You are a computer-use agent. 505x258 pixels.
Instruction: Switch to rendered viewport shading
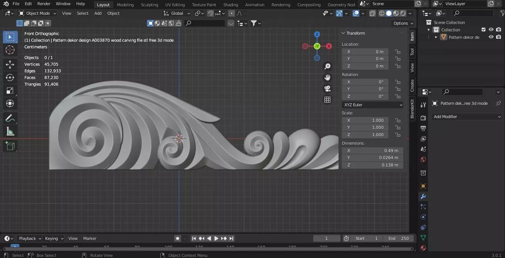tap(403, 13)
